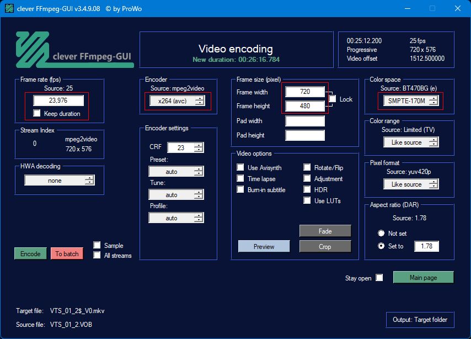This screenshot has width=471, height=339.
Task: Tick the Sample checkbox
Action: click(x=97, y=245)
